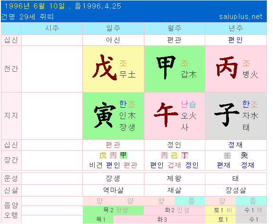Click the red 편관 cell below 寅
The height and width of the screenshot is (224, 273).
(x=113, y=145)
